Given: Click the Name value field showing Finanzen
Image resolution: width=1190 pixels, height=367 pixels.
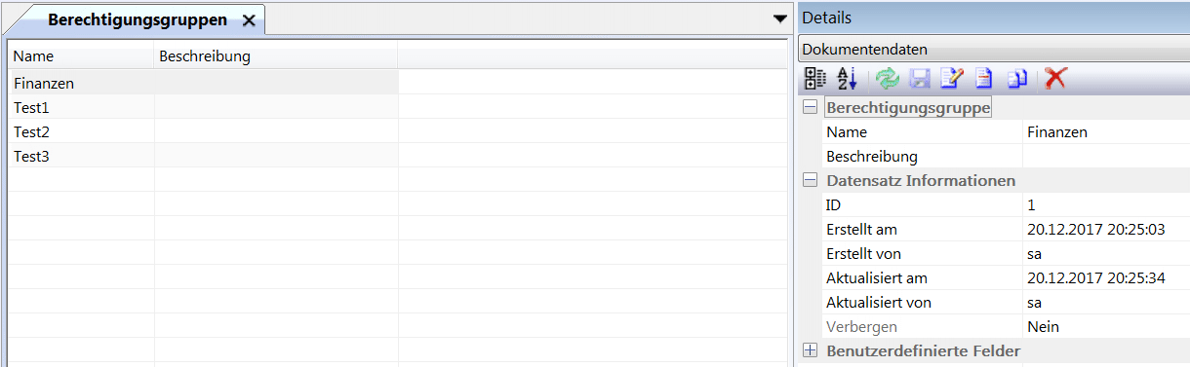Looking at the screenshot, I should [x=1106, y=131].
